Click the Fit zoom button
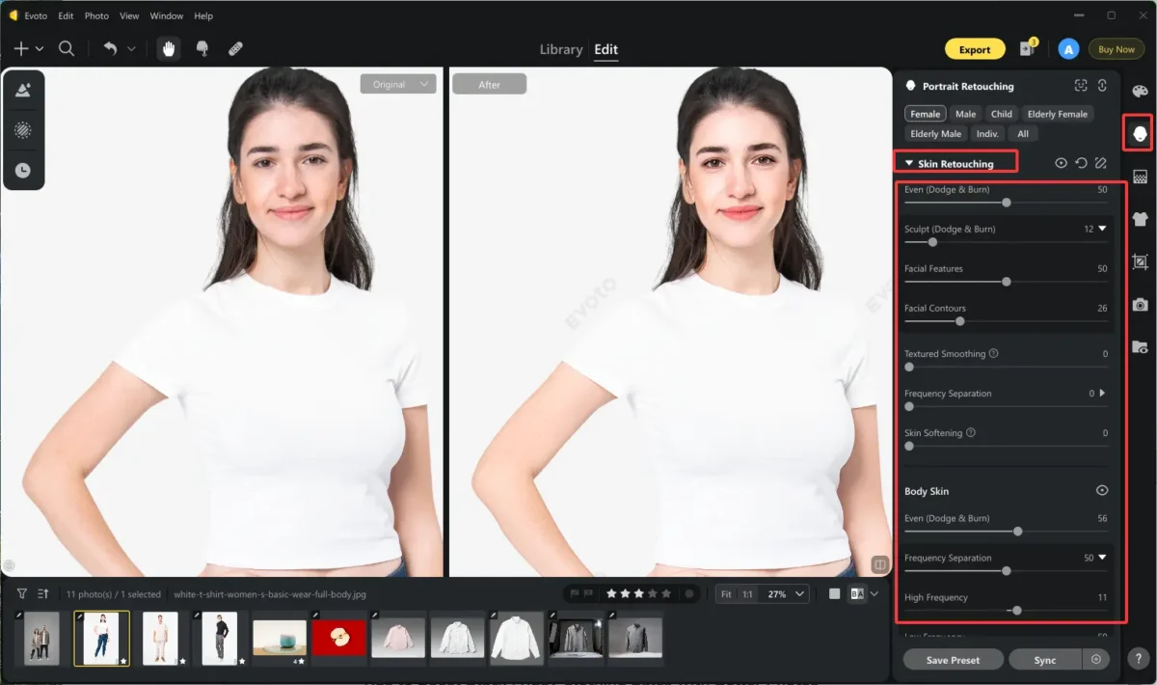1157x685 pixels. pyautogui.click(x=726, y=594)
